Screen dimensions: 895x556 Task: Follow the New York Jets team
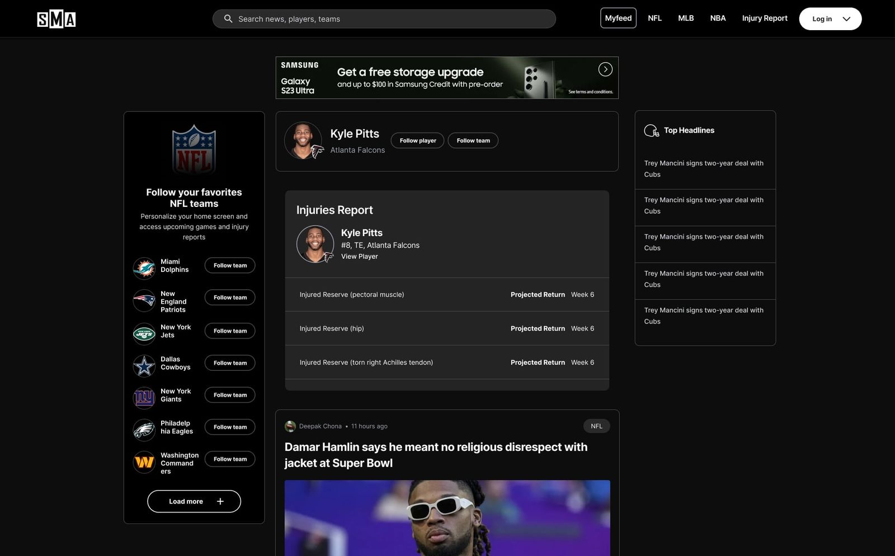click(x=230, y=331)
